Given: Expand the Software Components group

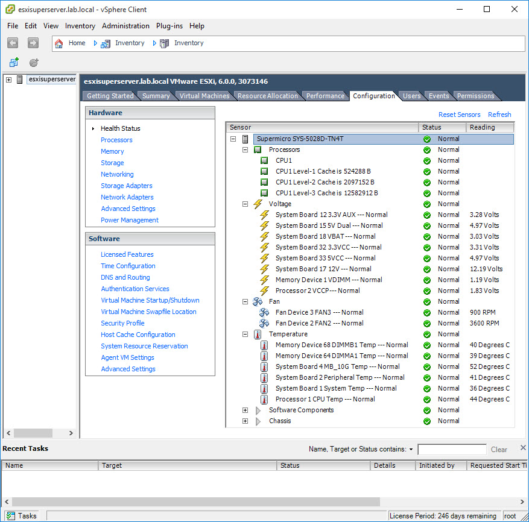Looking at the screenshot, I should 245,410.
